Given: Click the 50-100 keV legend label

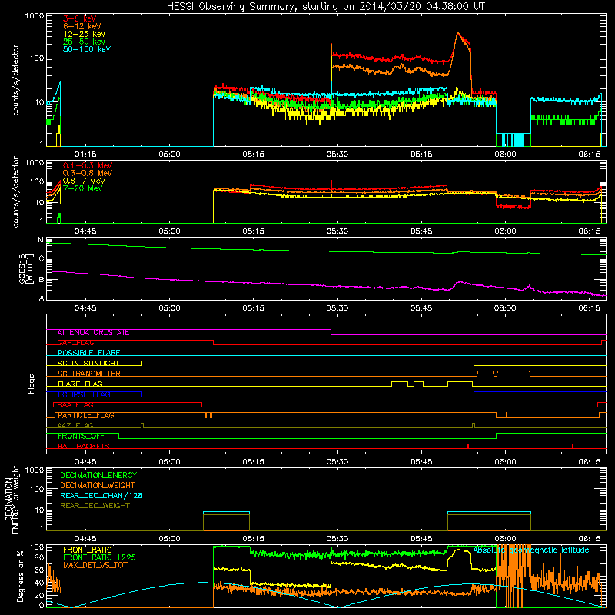Looking at the screenshot, I should click(86, 49).
